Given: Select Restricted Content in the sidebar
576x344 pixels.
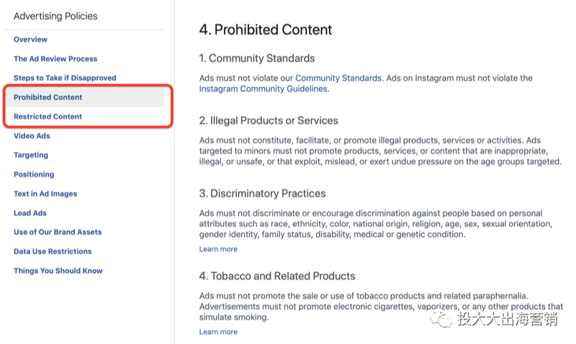Looking at the screenshot, I should click(x=48, y=117).
